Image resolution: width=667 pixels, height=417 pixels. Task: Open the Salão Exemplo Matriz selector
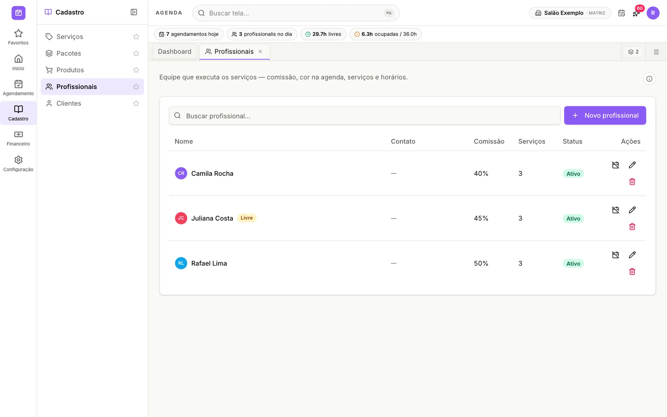[x=570, y=13]
